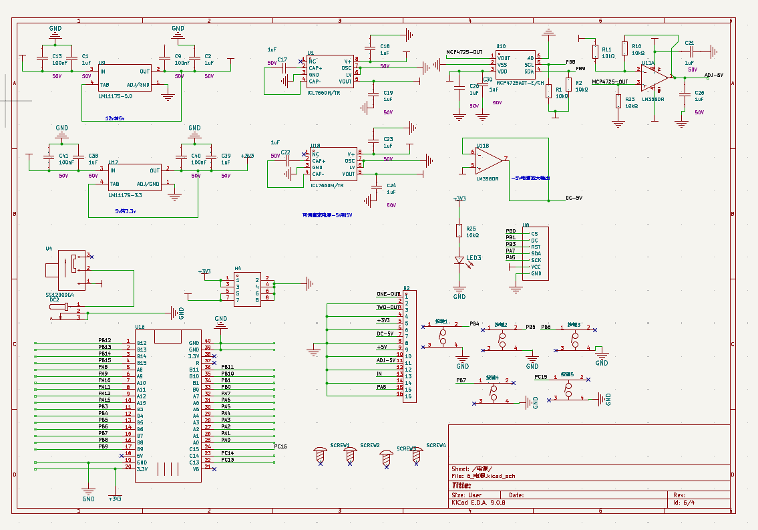
Task: Click the '12v转5v' annotation text
Action: (115, 118)
